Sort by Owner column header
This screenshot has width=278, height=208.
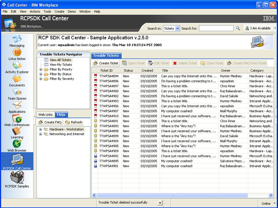point(233,70)
